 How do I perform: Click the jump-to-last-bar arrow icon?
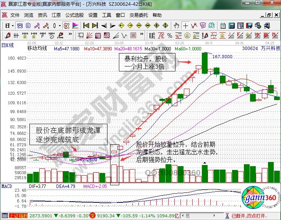[x=95, y=26]
